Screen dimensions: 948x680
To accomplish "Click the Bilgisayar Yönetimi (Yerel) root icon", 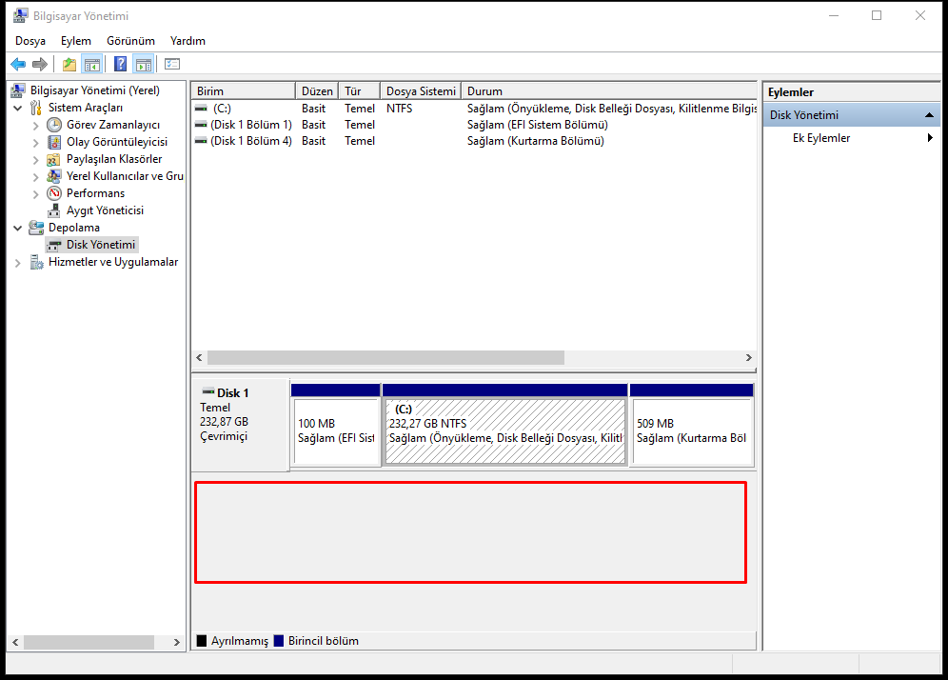I will point(18,90).
